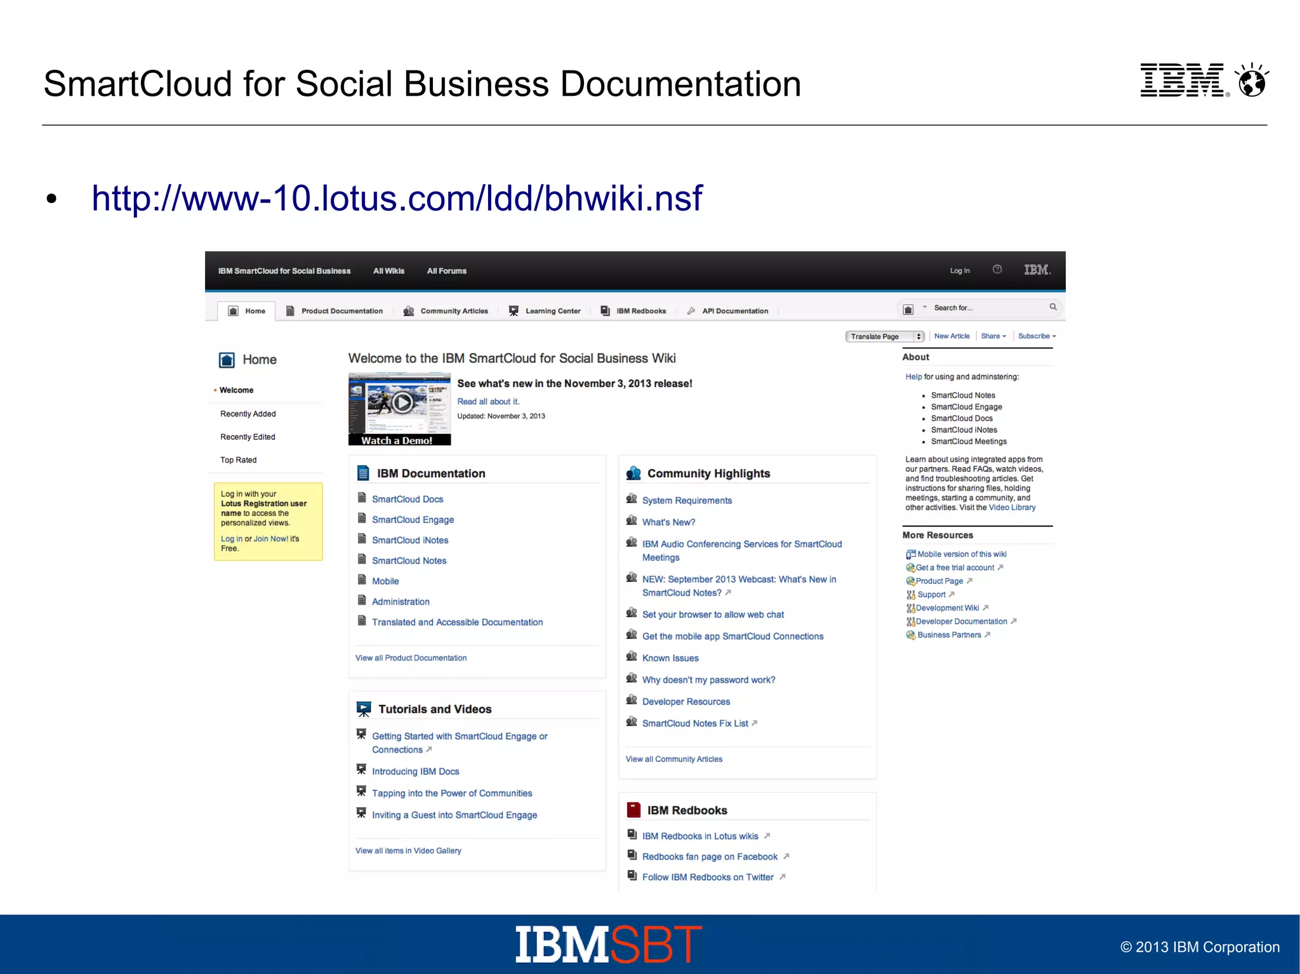1300x974 pixels.
Task: Click the Help link in About panel
Action: [x=913, y=377]
